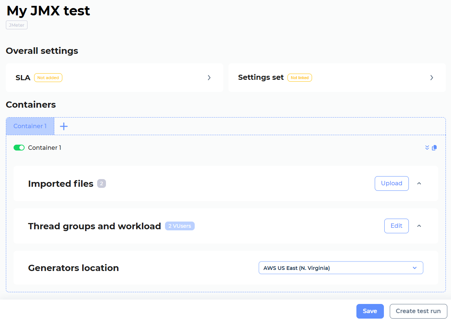Open SLA settings via its chevron arrow
Image resolution: width=451 pixels, height=323 pixels.
point(209,78)
